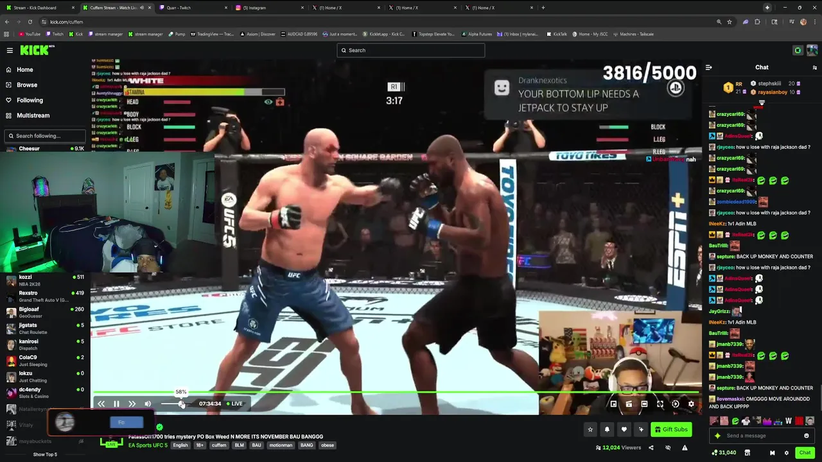Click the green Chat send button
This screenshot has width=822, height=462.
tap(805, 452)
